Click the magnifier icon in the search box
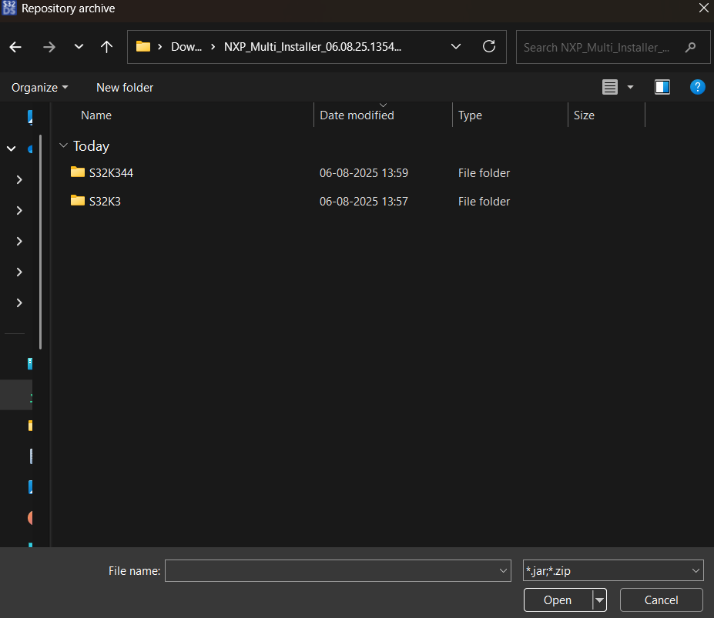Viewport: 714px width, 618px height. (x=690, y=47)
